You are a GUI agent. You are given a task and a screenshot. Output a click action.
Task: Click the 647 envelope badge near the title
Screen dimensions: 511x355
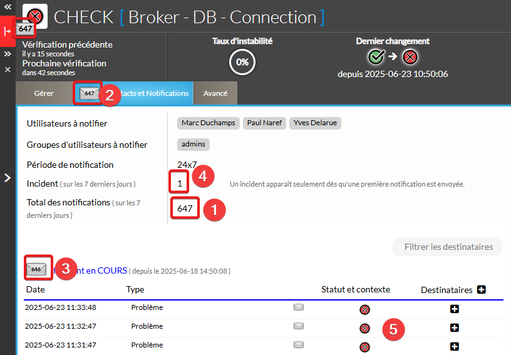tap(24, 29)
